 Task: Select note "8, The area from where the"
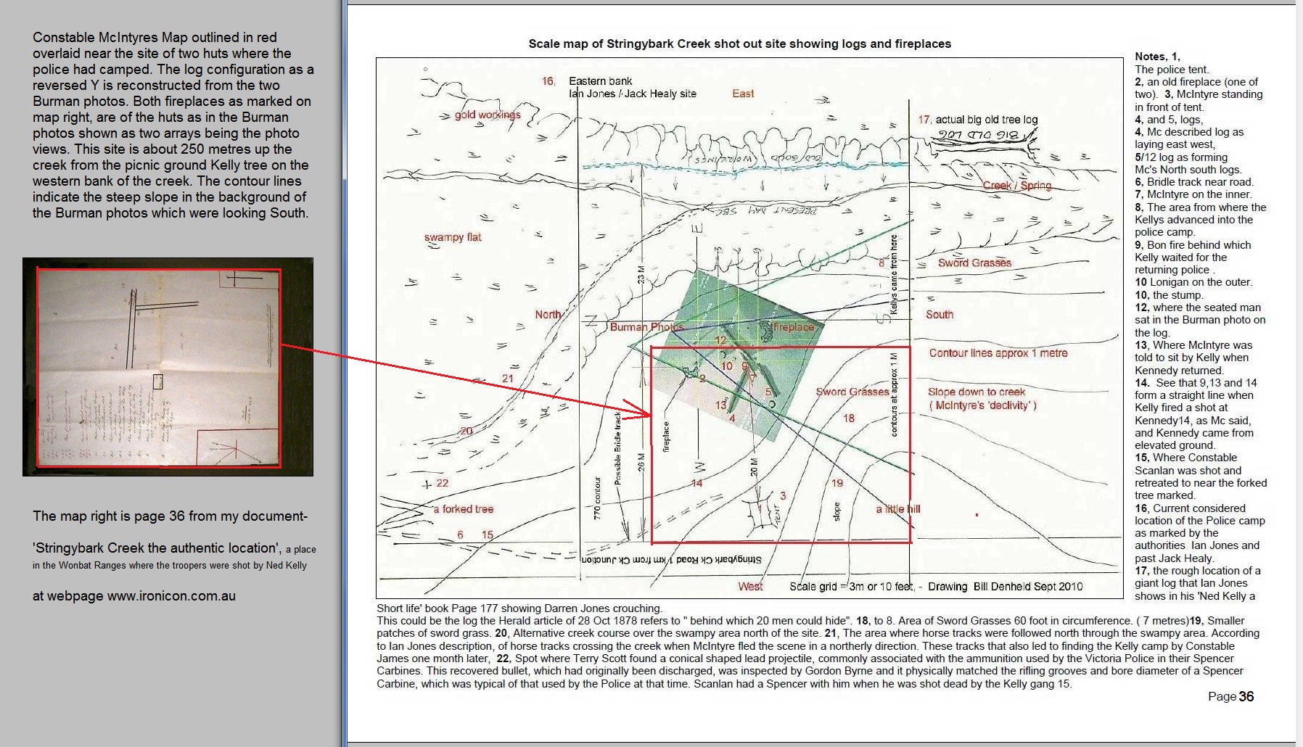(1201, 207)
